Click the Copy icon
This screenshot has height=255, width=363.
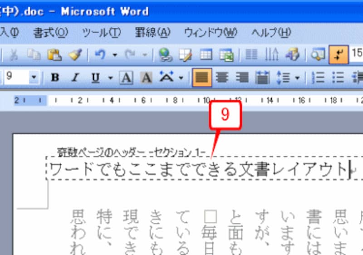(x=34, y=55)
